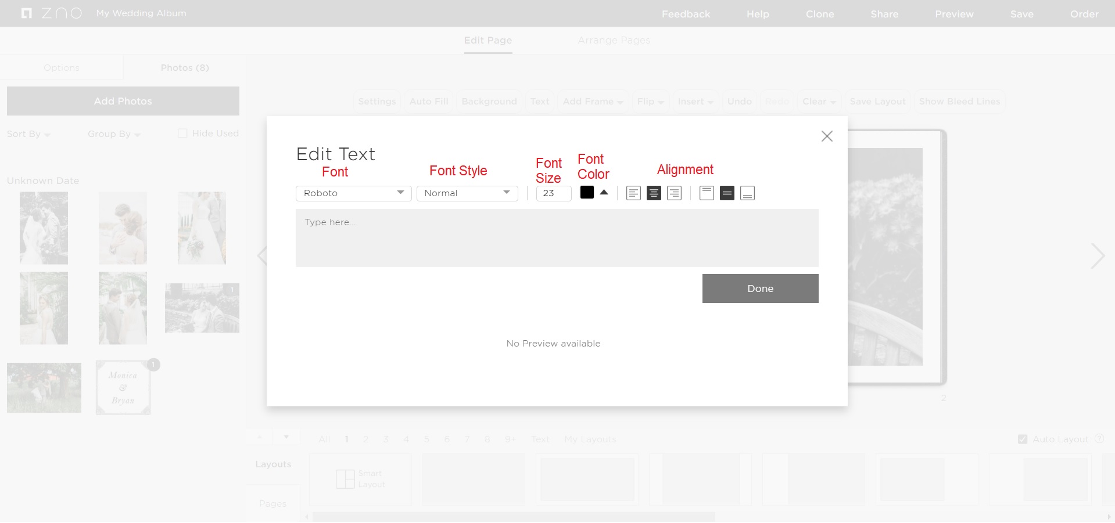This screenshot has width=1115, height=523.
Task: Click the Save Layout button
Action: coord(877,102)
